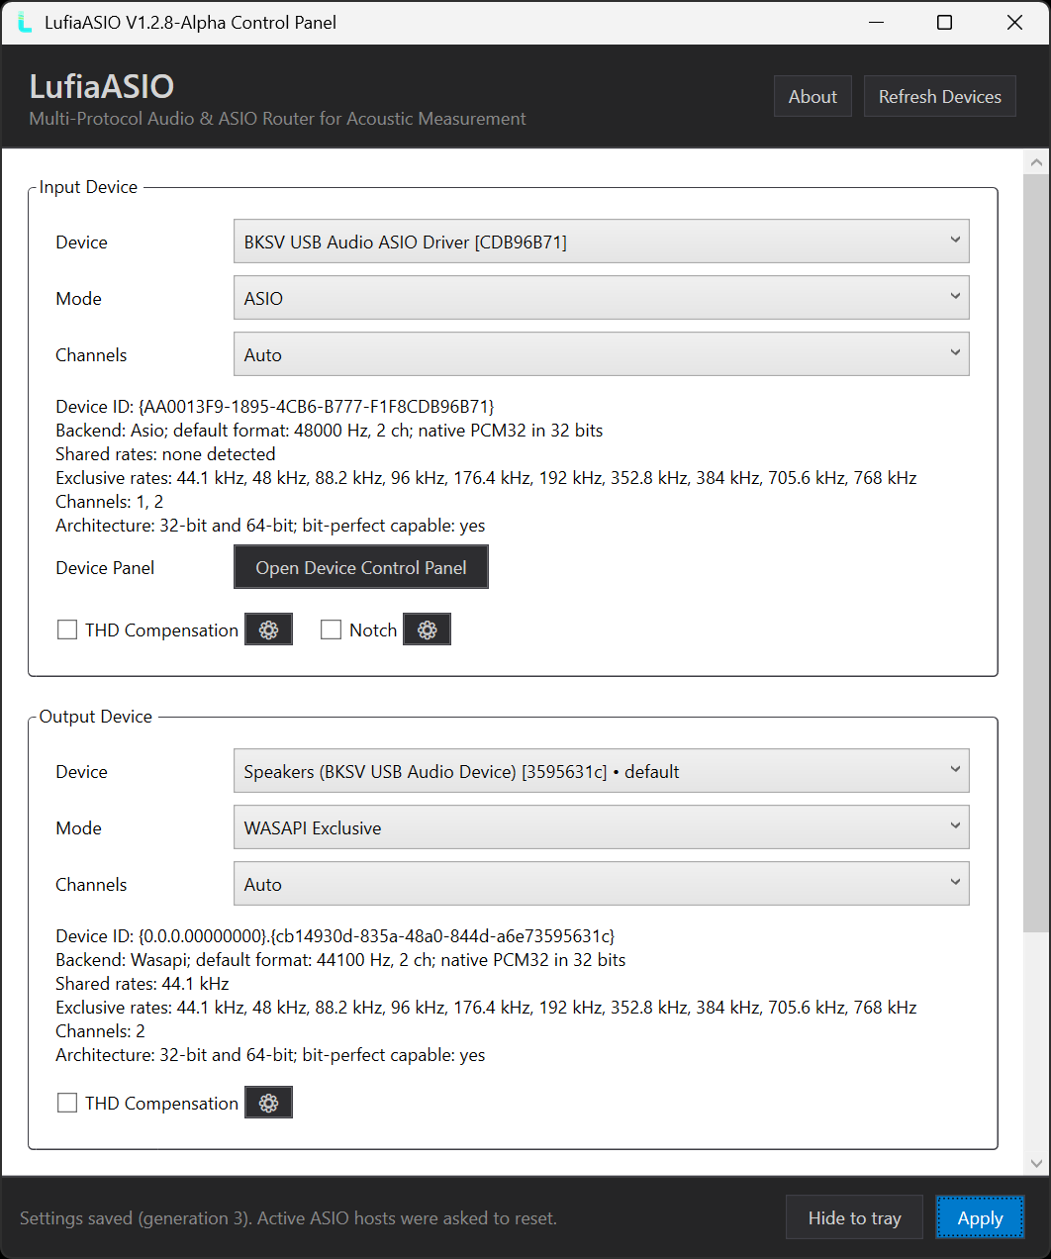Open input THD Compensation settings gear

coord(268,629)
